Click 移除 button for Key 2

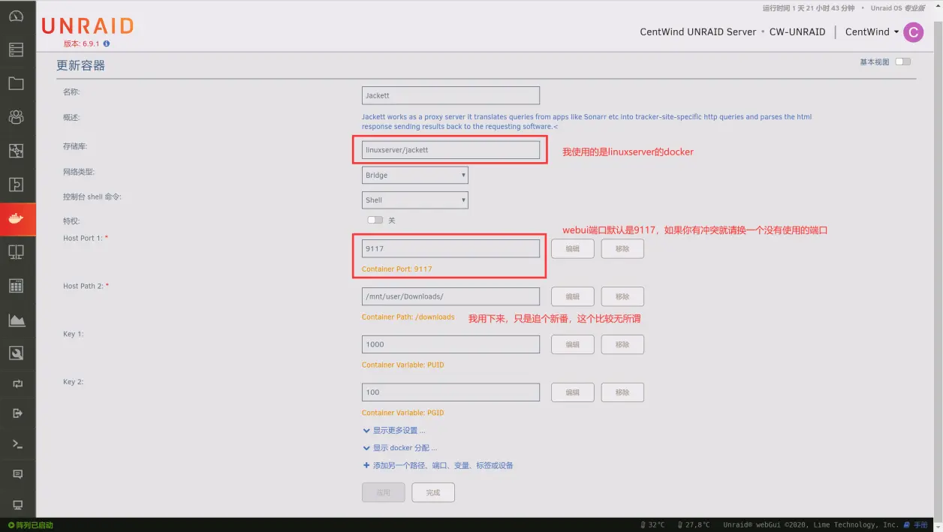click(622, 392)
